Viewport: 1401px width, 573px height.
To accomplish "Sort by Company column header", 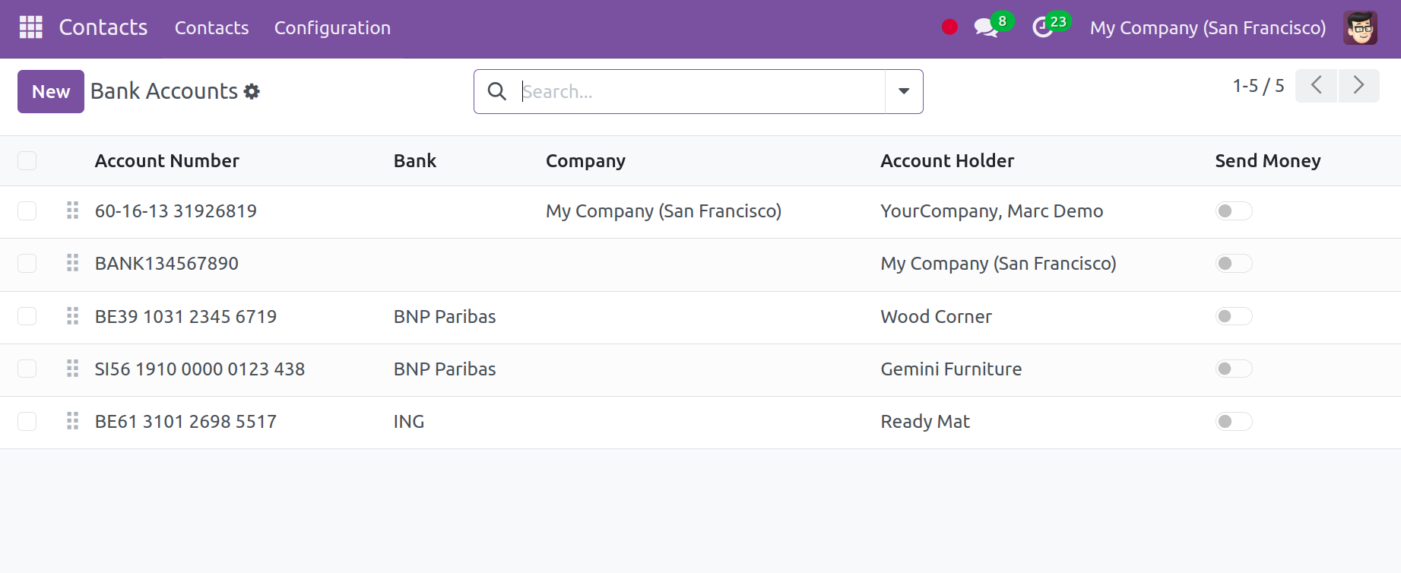I will coord(585,161).
